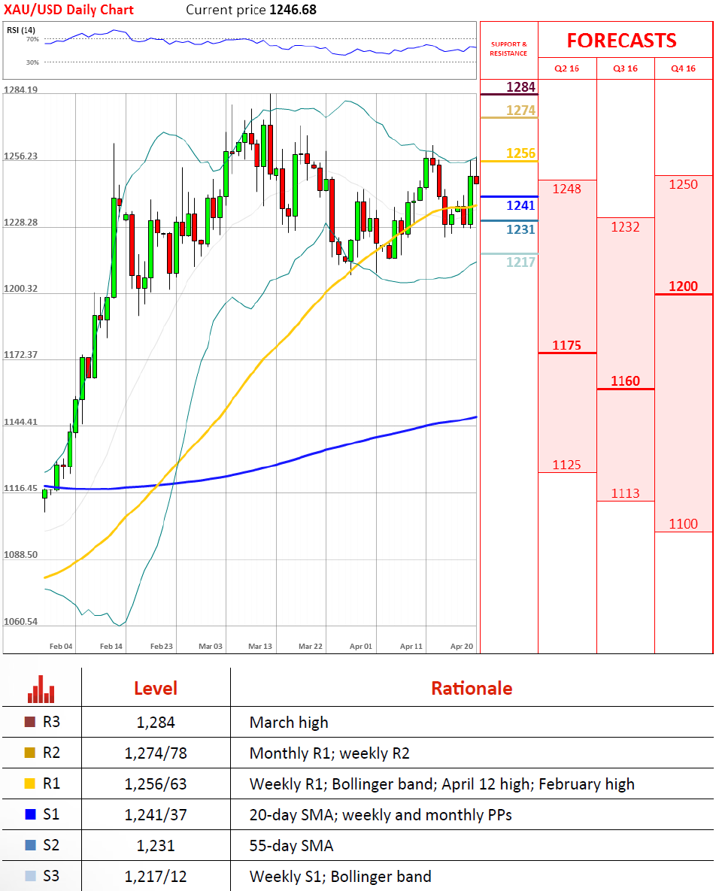Click the Q3 16 lower forecast 1113

[x=625, y=493]
